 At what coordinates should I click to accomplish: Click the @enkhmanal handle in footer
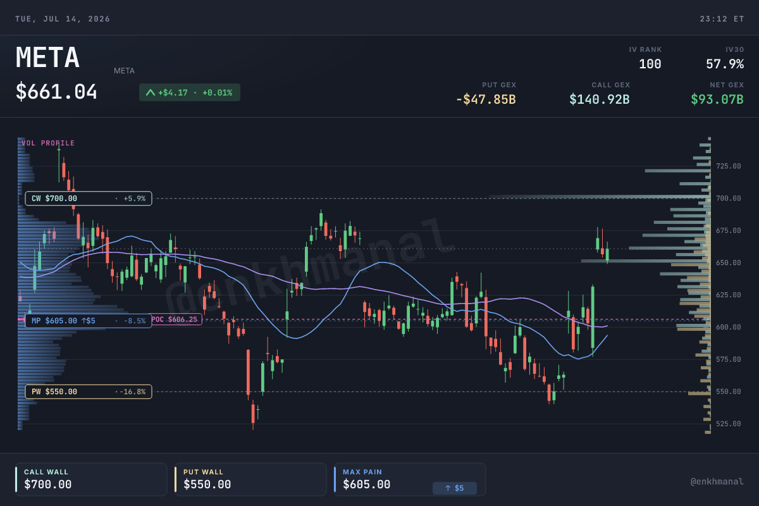[717, 481]
